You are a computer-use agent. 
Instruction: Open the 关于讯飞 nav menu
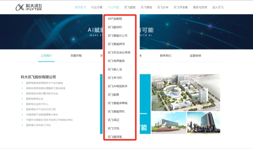81,7
